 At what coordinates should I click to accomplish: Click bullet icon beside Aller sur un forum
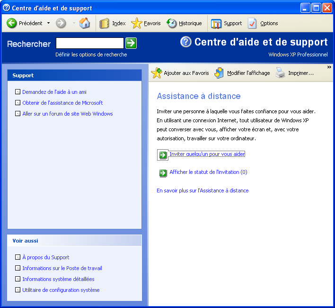pos(18,114)
